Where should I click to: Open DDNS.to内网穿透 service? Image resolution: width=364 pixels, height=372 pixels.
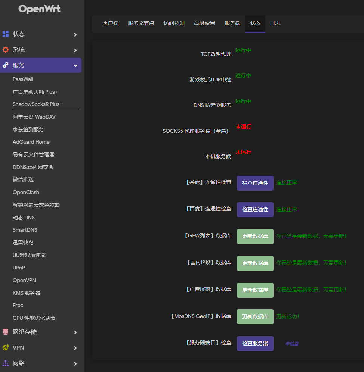[33, 167]
